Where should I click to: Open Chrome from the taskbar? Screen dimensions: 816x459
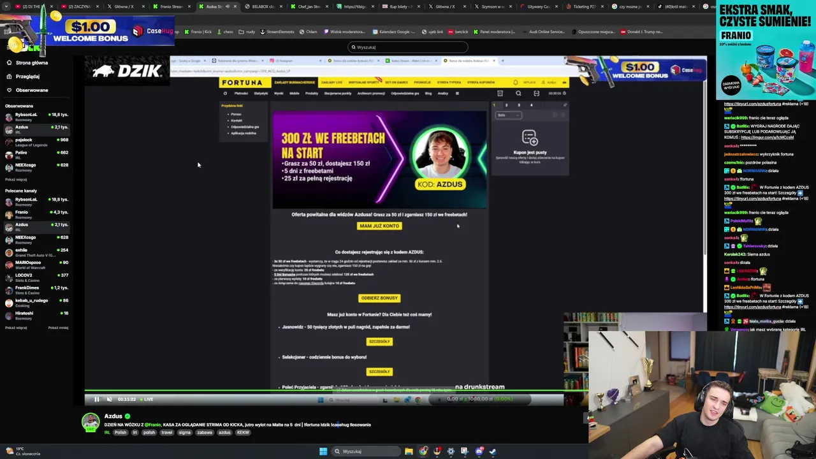tap(423, 451)
